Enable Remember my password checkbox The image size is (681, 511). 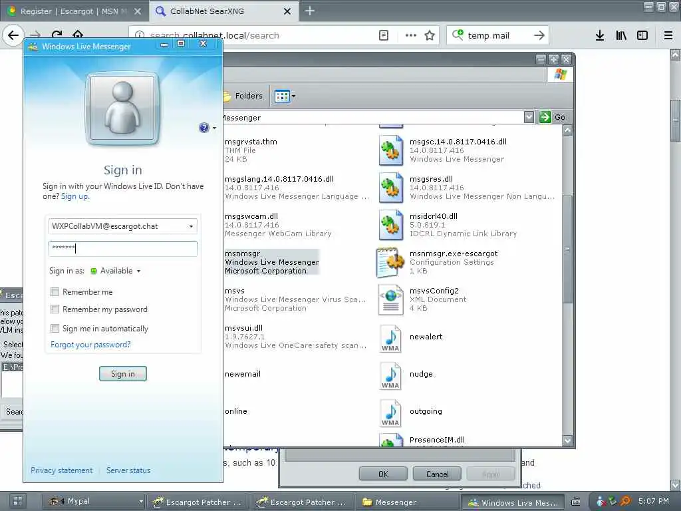(55, 309)
